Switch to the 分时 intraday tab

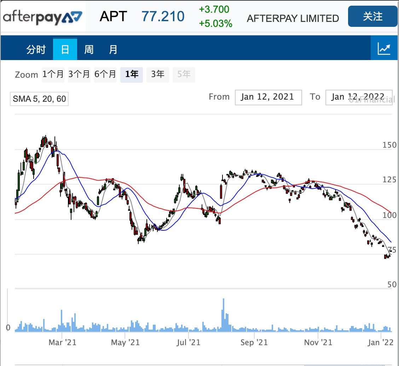[x=36, y=49]
